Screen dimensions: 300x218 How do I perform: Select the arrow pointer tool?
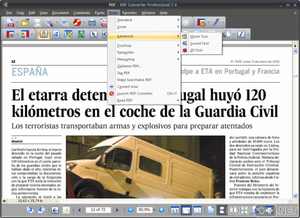pos(94,34)
